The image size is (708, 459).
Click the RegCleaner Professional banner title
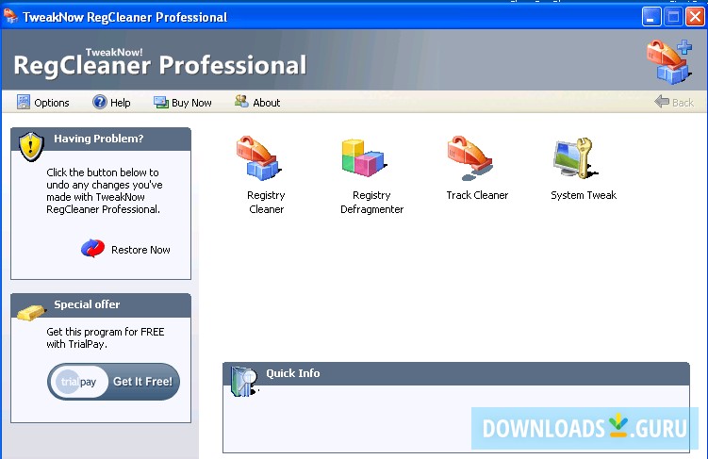(160, 64)
